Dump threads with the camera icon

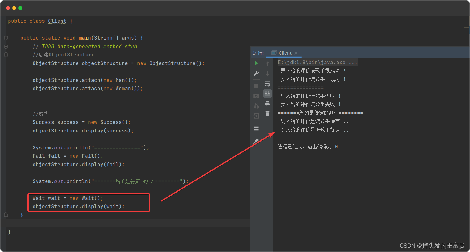pos(256,96)
